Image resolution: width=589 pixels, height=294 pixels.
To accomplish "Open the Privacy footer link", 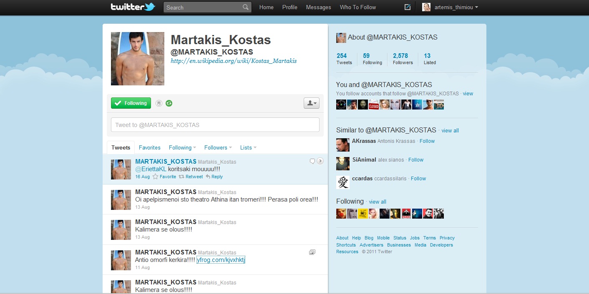I will (x=447, y=238).
